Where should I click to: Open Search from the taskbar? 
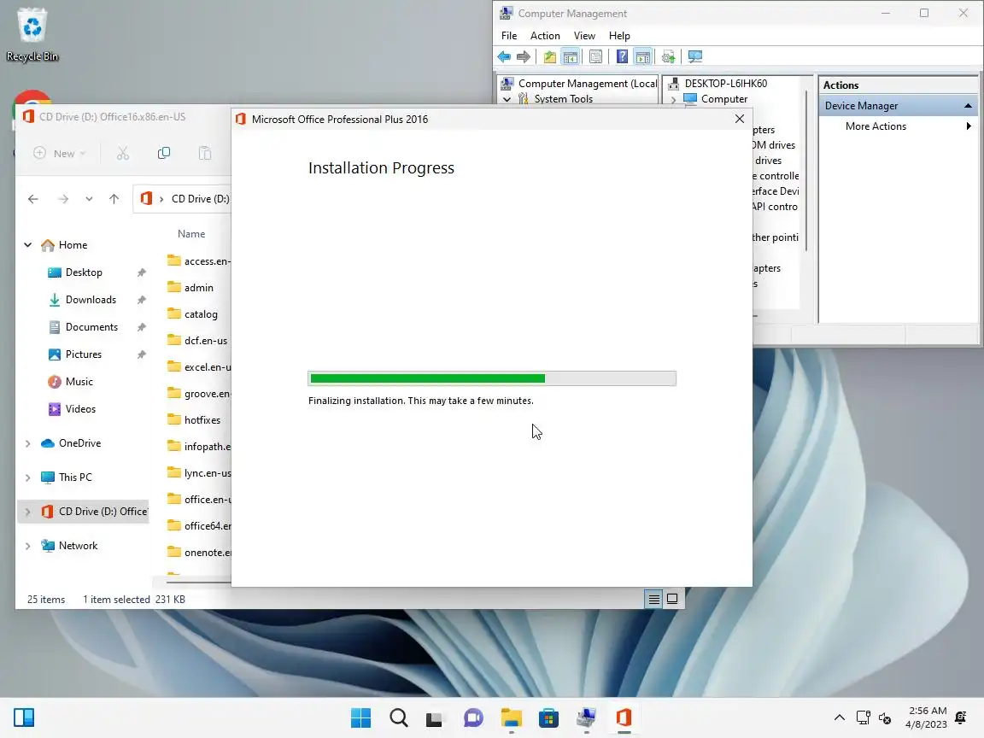click(x=399, y=717)
